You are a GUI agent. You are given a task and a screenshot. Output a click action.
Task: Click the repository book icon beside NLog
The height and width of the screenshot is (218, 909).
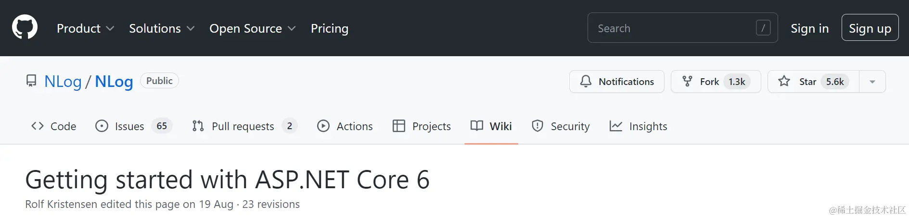(x=31, y=81)
